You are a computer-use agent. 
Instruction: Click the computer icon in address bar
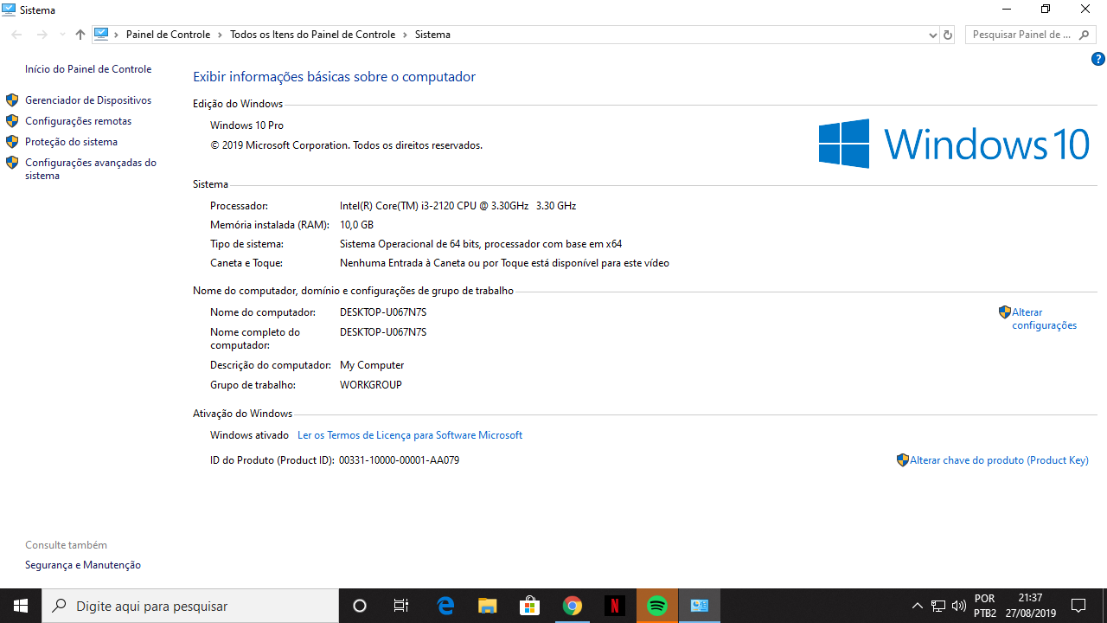click(x=101, y=35)
